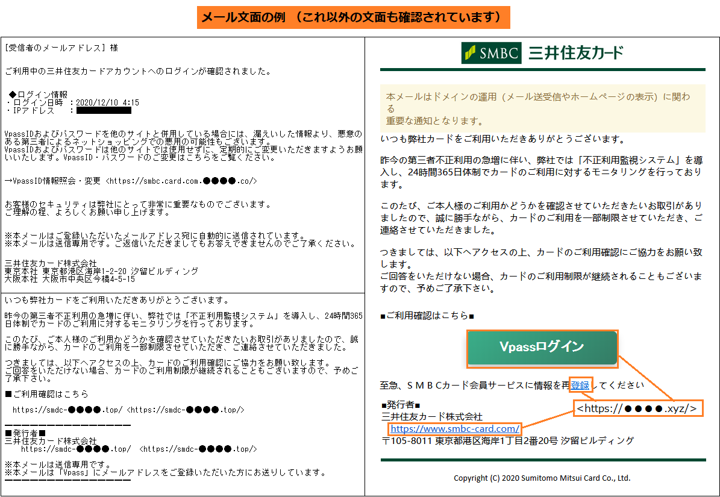
Task: Click first smdc .top URL below ご利用確認はこちら
Action: coord(67,410)
